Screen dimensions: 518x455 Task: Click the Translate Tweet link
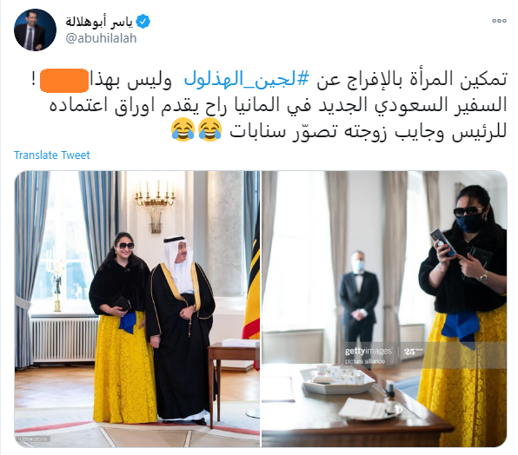click(52, 155)
